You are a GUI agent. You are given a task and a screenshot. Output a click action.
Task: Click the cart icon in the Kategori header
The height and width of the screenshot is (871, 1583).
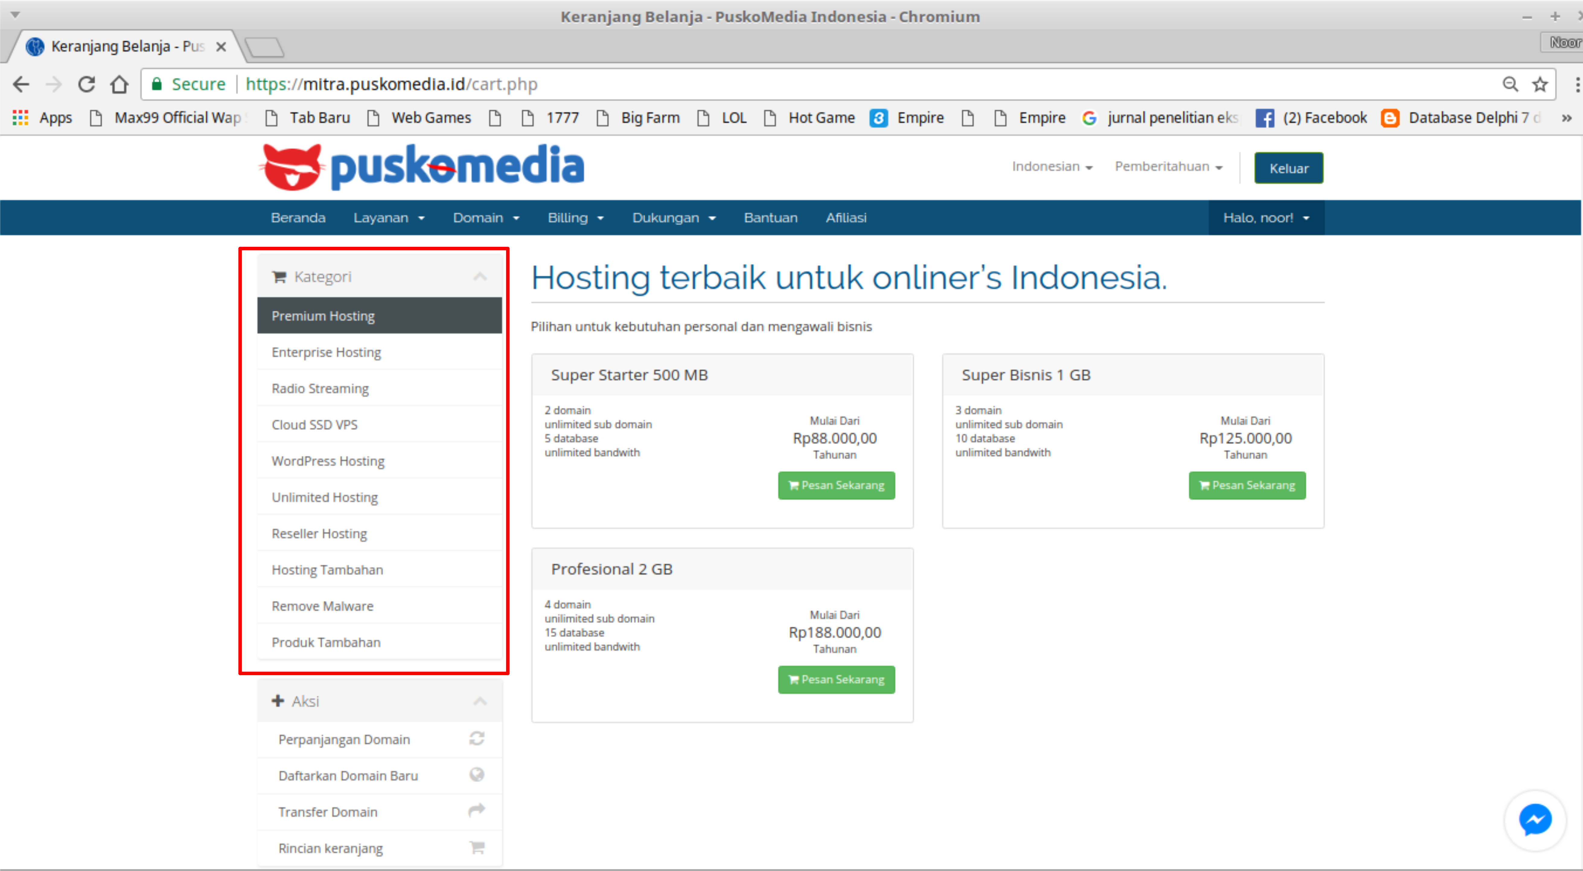click(279, 277)
